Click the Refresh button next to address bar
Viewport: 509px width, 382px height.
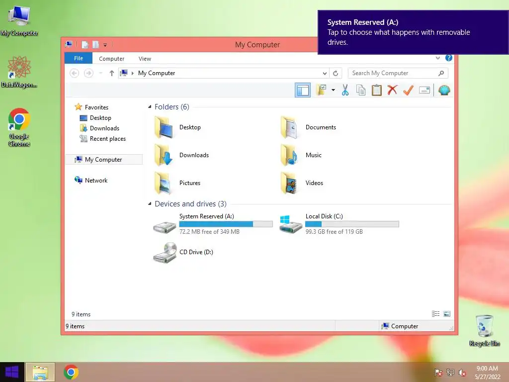click(x=336, y=73)
